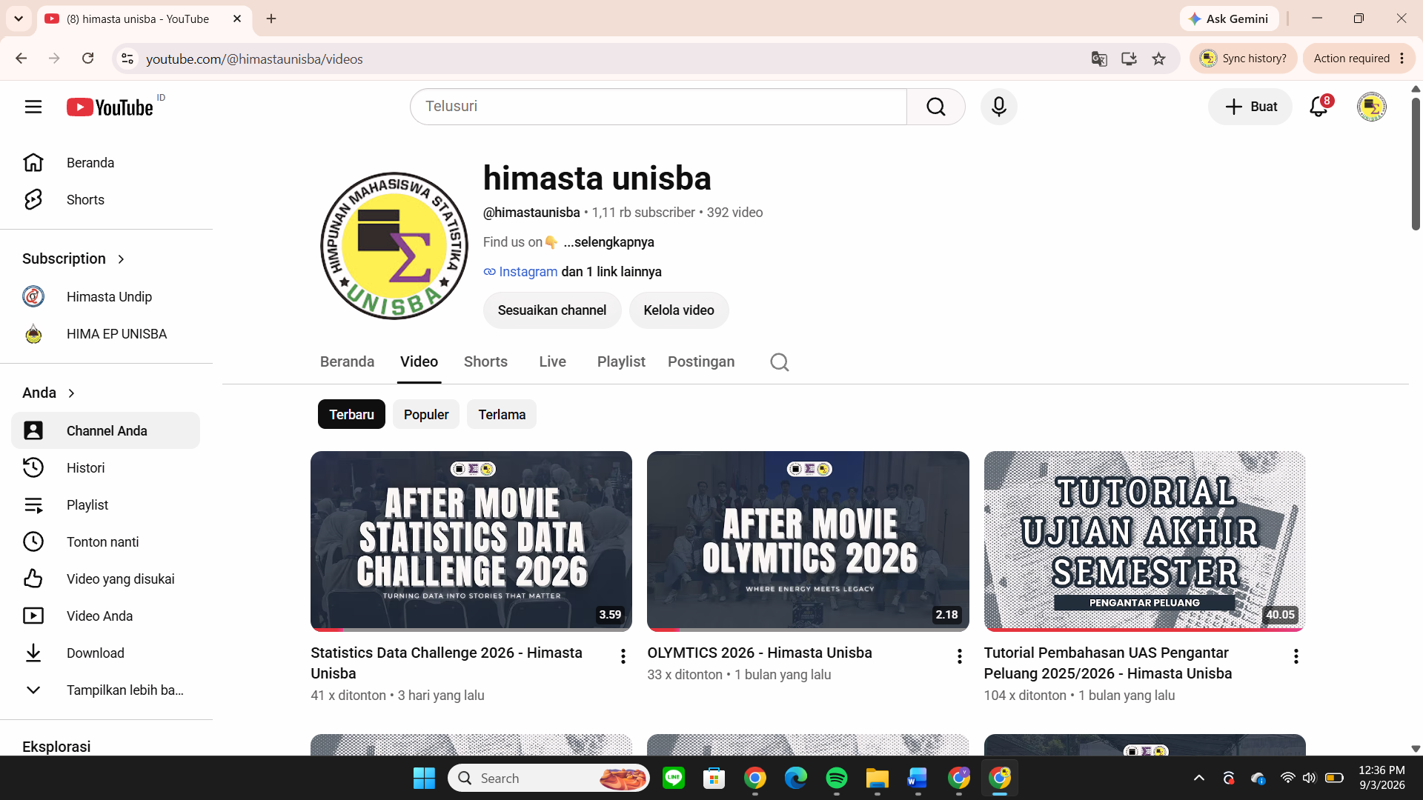The height and width of the screenshot is (800, 1423).
Task: Click the Sesuaikan channel button
Action: [552, 310]
